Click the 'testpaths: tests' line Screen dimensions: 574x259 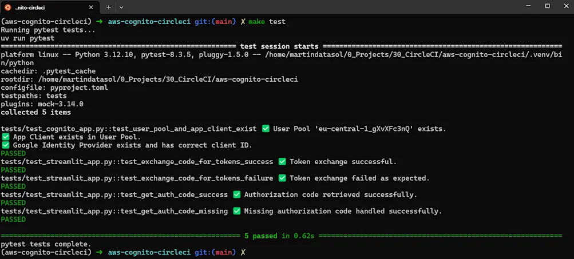(x=34, y=96)
